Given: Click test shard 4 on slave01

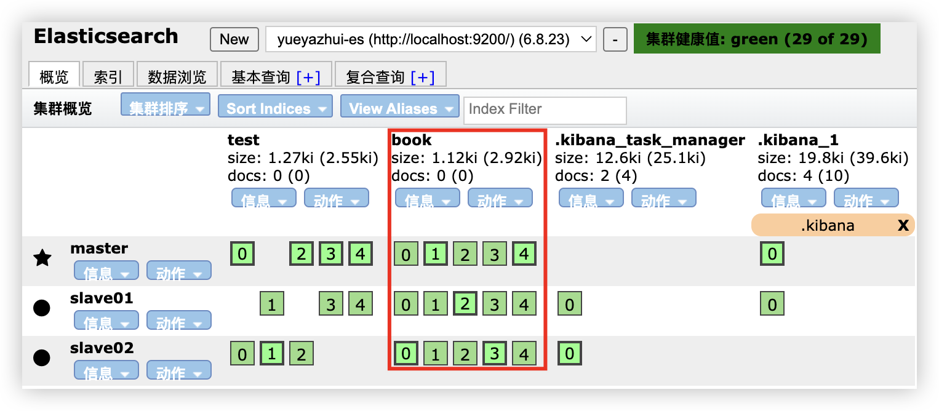Looking at the screenshot, I should (x=361, y=304).
